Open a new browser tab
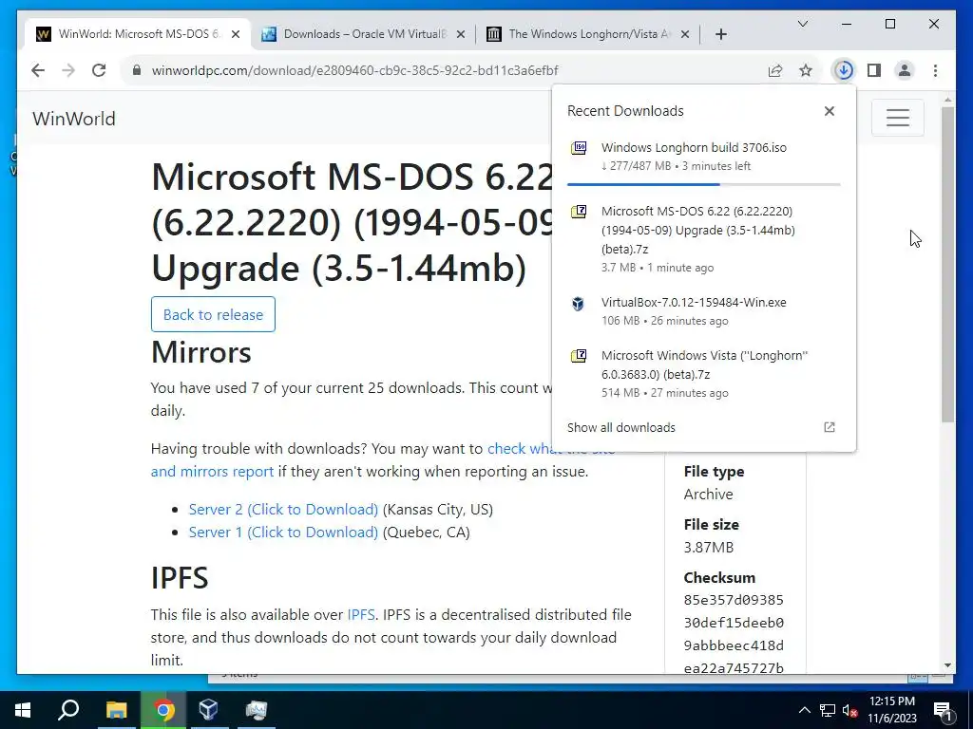The height and width of the screenshot is (729, 973). click(721, 35)
